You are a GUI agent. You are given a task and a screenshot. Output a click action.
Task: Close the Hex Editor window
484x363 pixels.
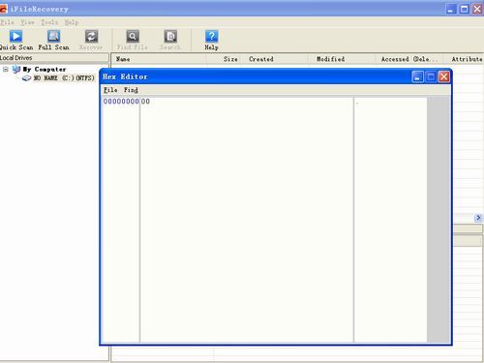coord(444,76)
